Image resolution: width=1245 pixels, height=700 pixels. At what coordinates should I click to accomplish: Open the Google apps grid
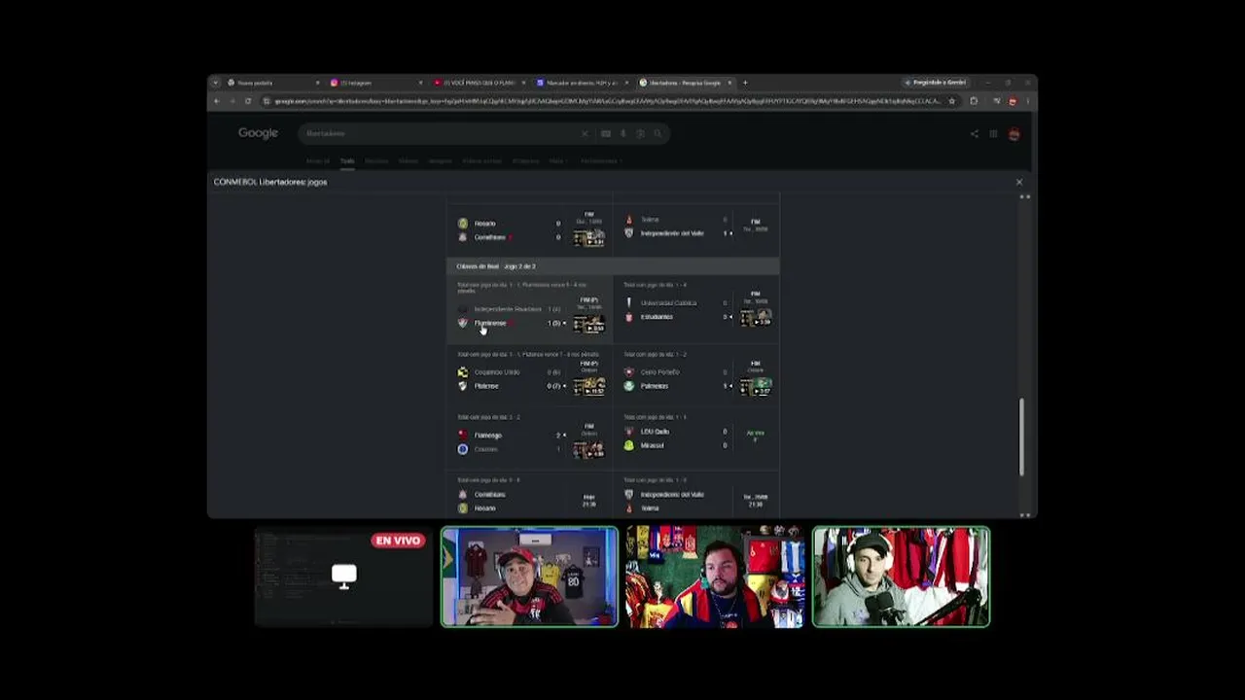(x=993, y=134)
